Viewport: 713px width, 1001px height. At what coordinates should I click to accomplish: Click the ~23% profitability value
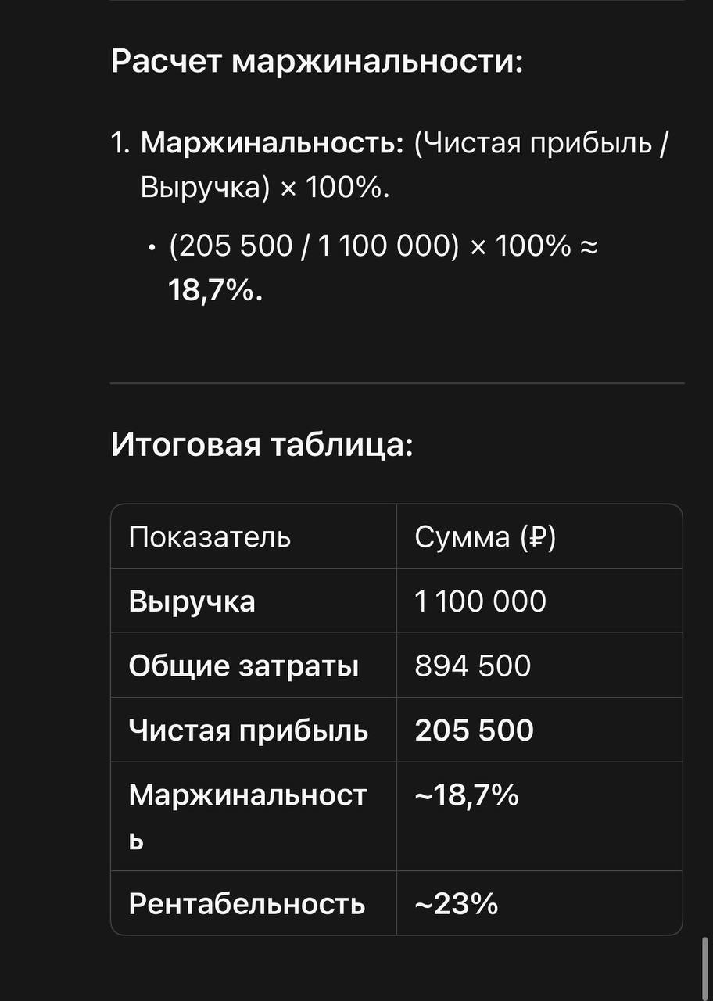pyautogui.click(x=456, y=903)
